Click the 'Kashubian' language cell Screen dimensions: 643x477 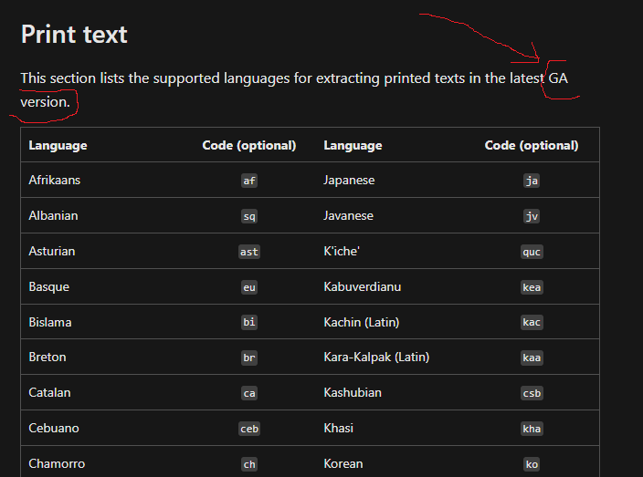[x=353, y=392]
